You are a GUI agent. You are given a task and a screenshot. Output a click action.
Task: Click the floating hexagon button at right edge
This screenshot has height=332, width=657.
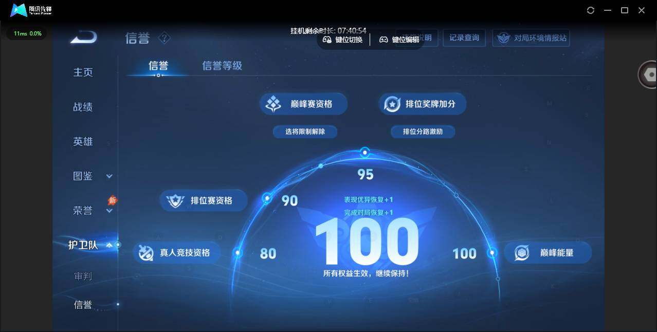click(x=649, y=75)
